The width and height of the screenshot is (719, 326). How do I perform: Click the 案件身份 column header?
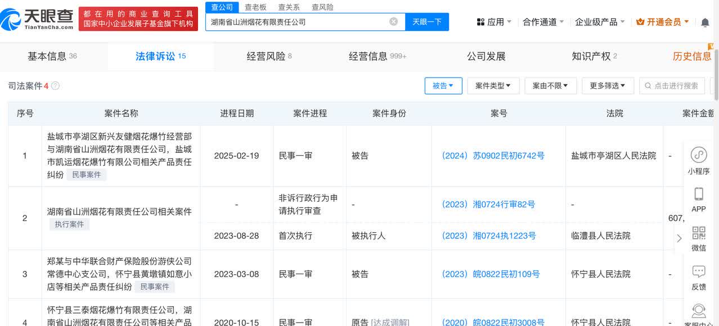(x=389, y=114)
